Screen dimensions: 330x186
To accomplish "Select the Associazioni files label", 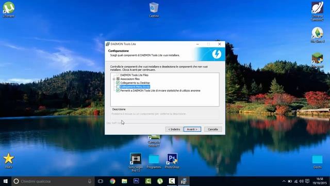I will pyautogui.click(x=130, y=79).
